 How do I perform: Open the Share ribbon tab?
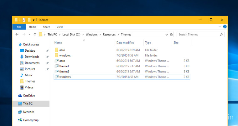(x=46, y=27)
